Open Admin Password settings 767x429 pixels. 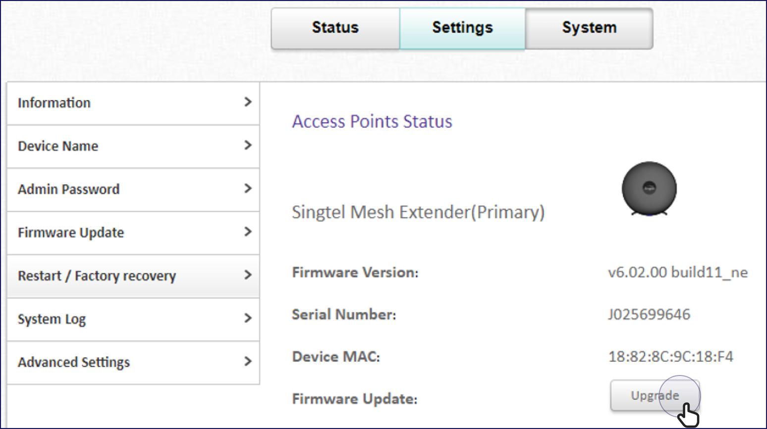(133, 190)
